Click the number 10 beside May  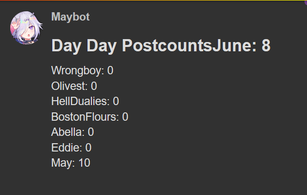85,163
